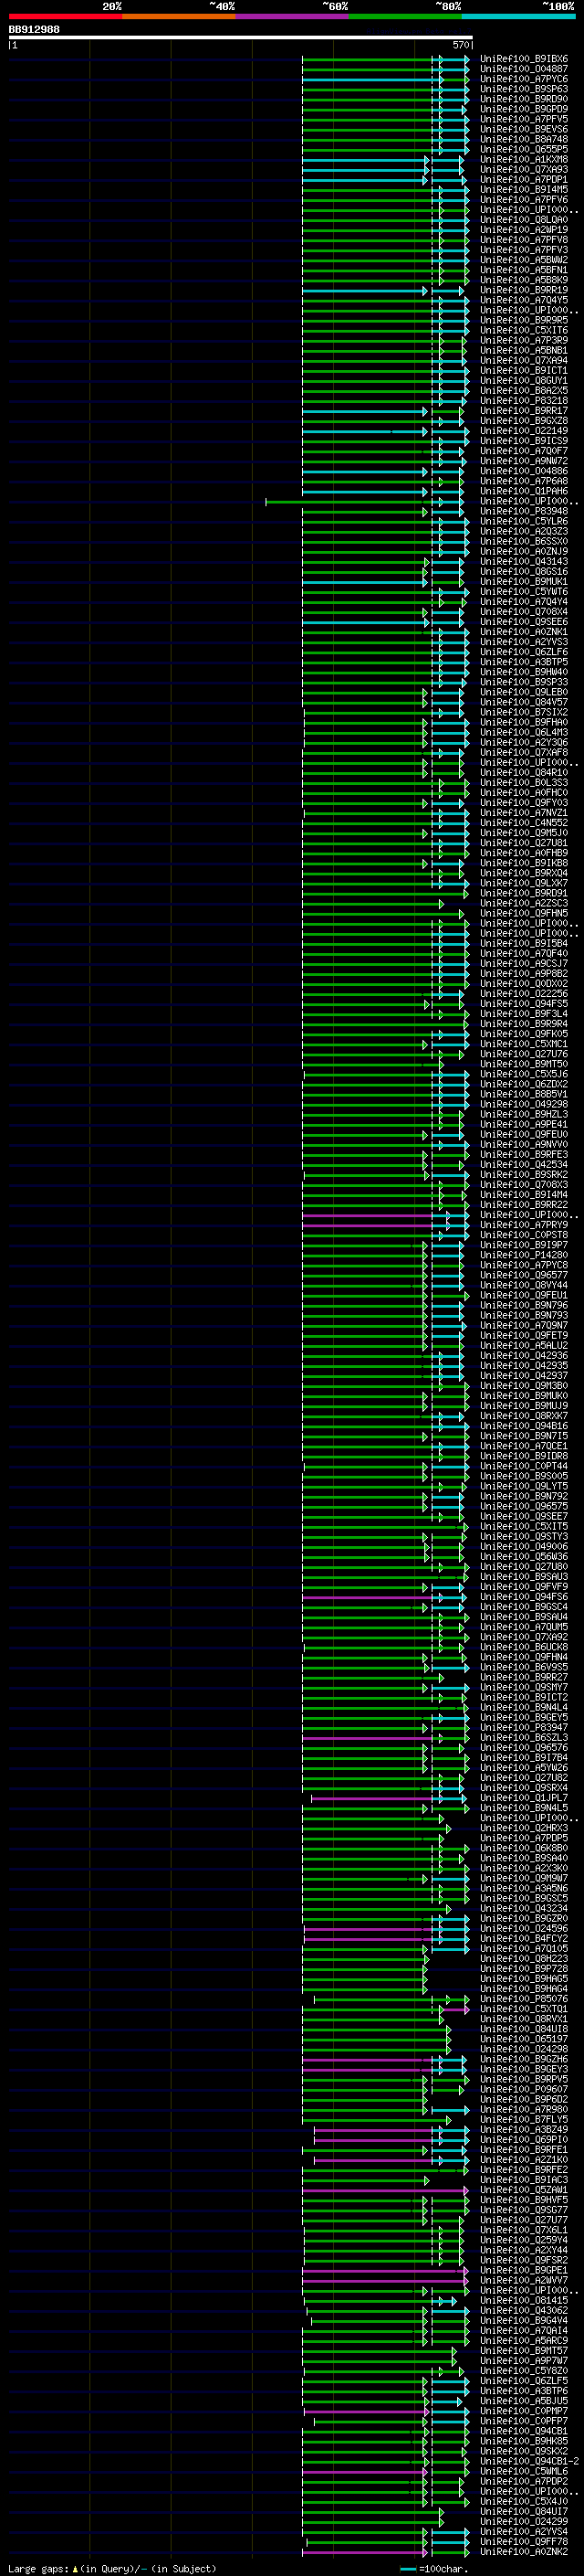Pick the UniRef100_A7PDP1 hit name
This screenshot has height=2576, width=584.
(523, 179)
